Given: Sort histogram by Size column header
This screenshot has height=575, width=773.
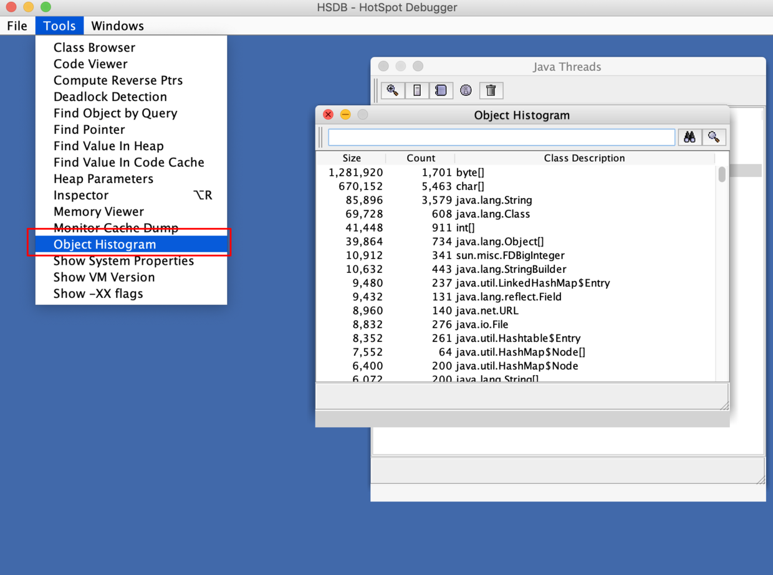Looking at the screenshot, I should (x=352, y=158).
